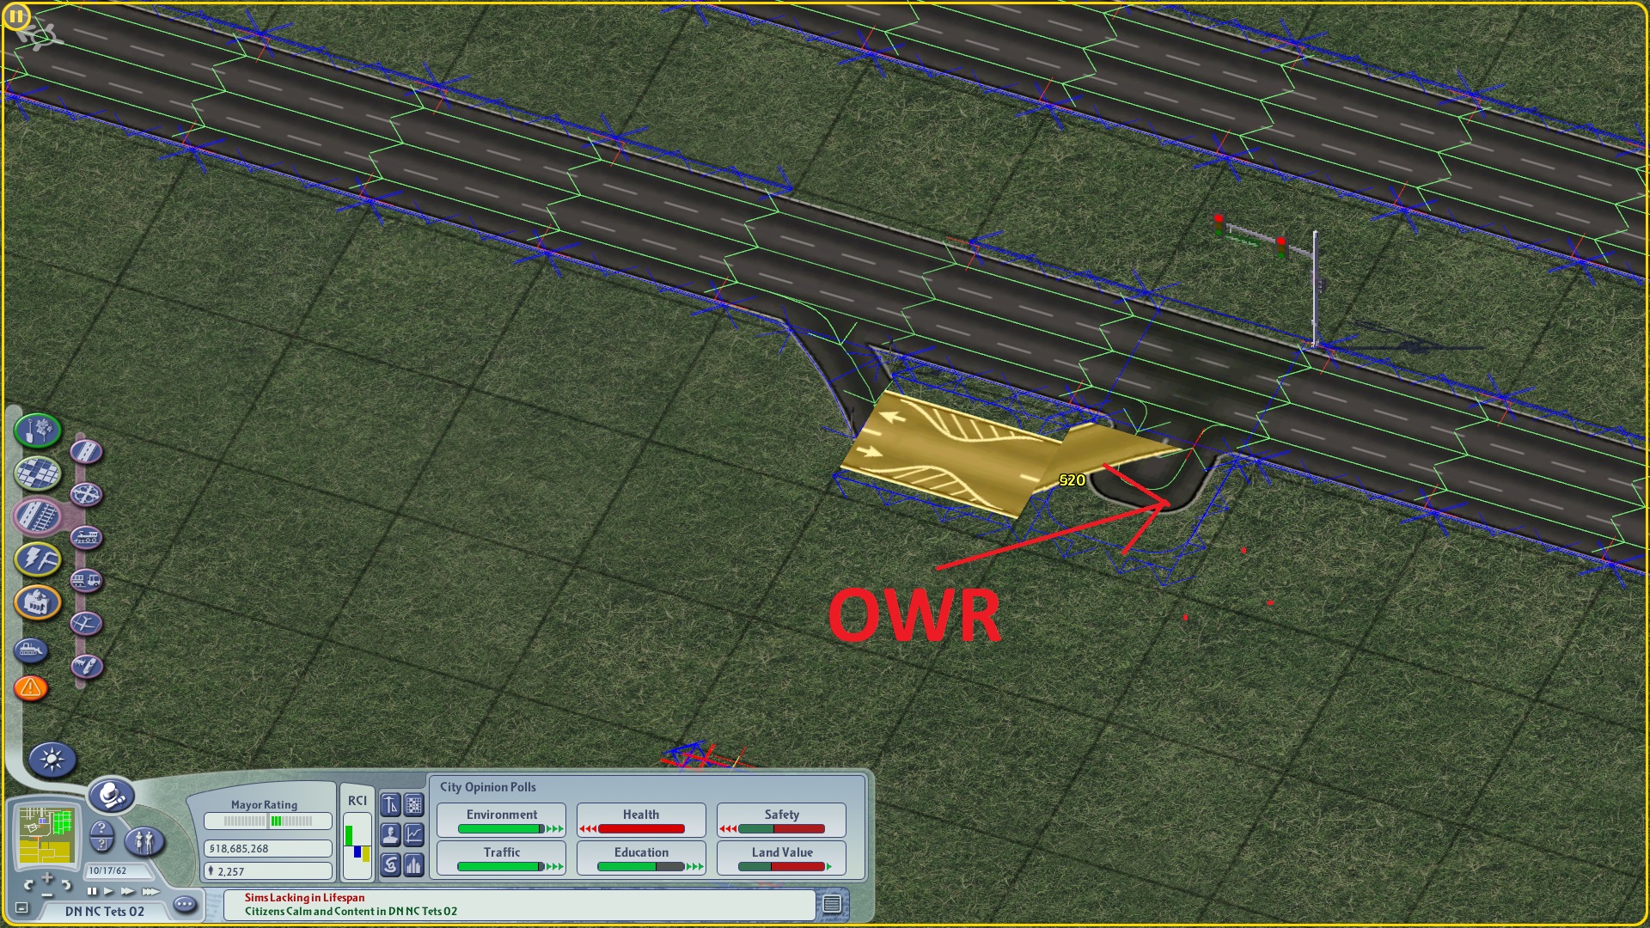Image resolution: width=1650 pixels, height=928 pixels.
Task: Open the Civic buildings menu
Action: [38, 602]
